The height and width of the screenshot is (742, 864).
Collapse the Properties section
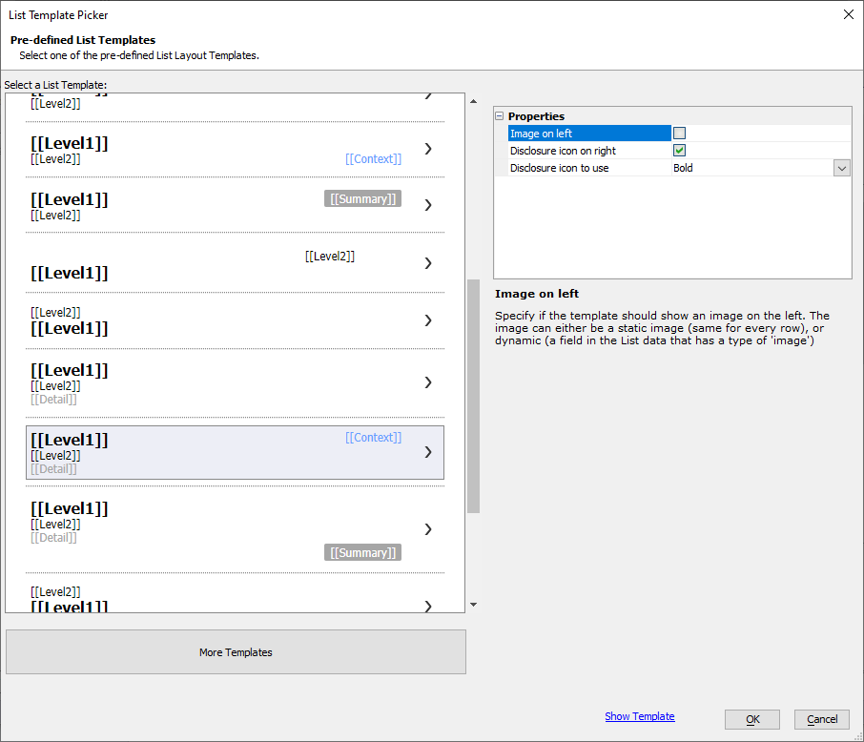499,116
